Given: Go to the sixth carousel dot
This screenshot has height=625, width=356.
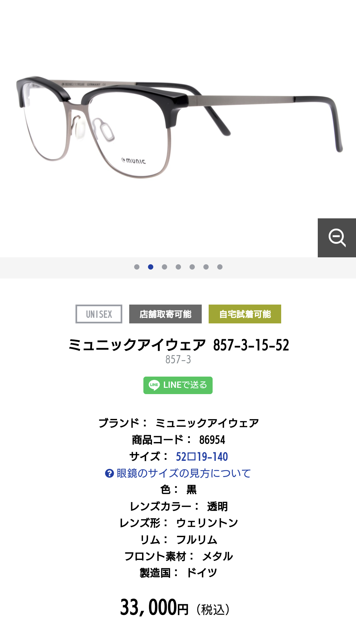Looking at the screenshot, I should click(206, 267).
